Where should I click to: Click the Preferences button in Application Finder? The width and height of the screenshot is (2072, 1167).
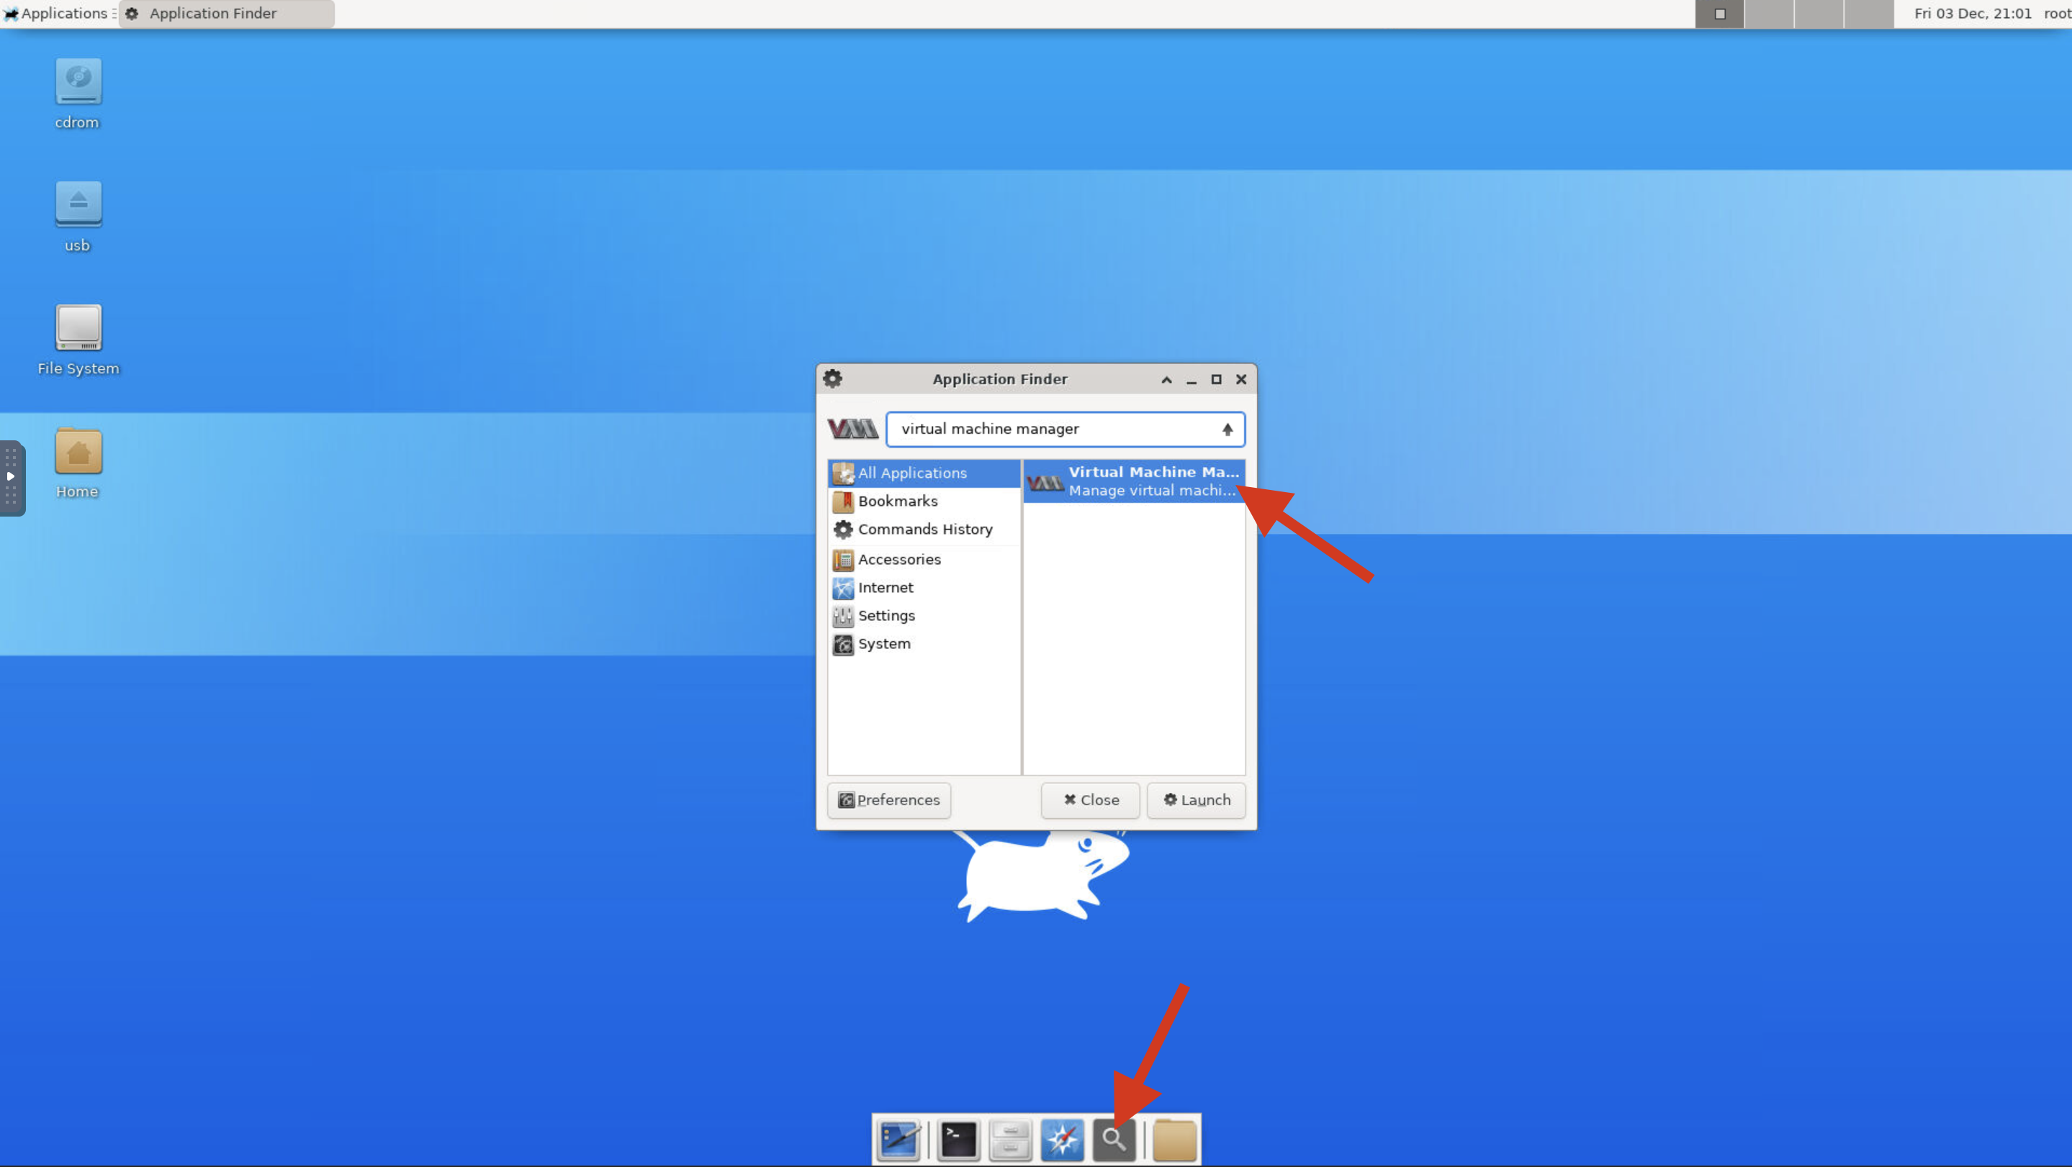click(889, 799)
